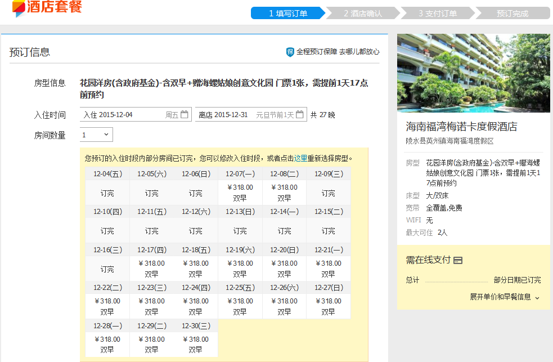Click the check-in date field 2015-12-04
The width and height of the screenshot is (553, 362).
[129, 115]
